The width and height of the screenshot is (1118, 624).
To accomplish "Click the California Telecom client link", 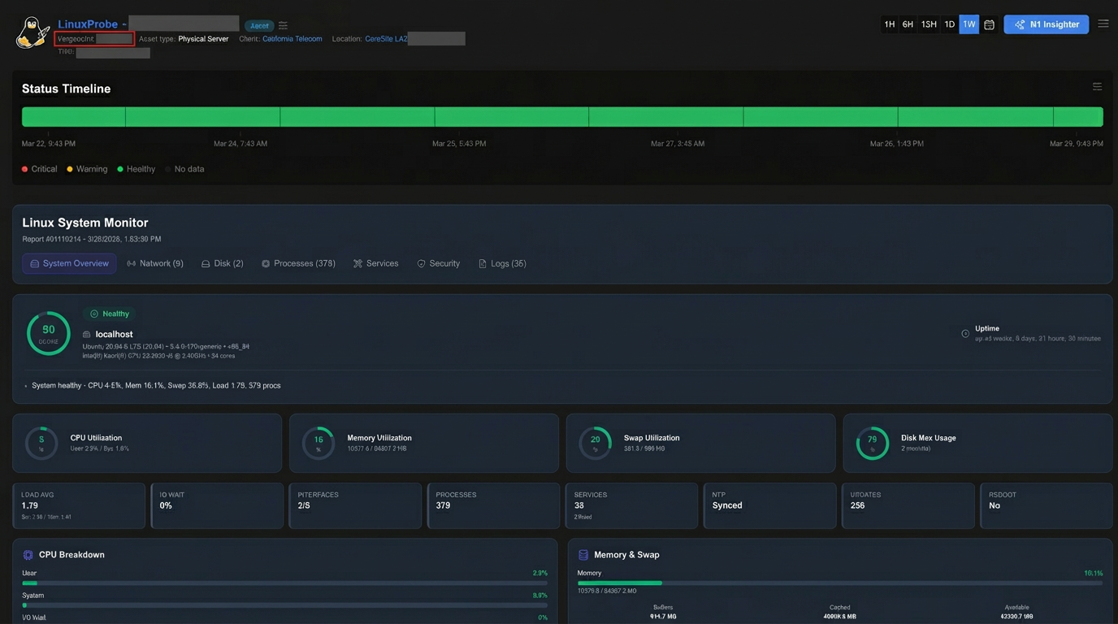I will (291, 38).
